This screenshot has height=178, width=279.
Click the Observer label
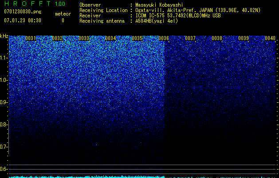tap(90, 5)
